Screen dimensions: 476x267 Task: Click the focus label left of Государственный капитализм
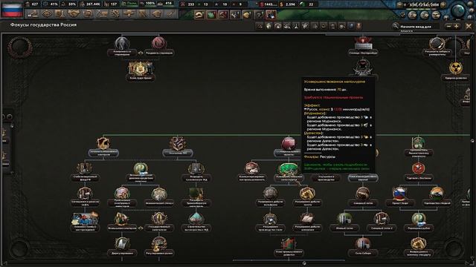122,228
